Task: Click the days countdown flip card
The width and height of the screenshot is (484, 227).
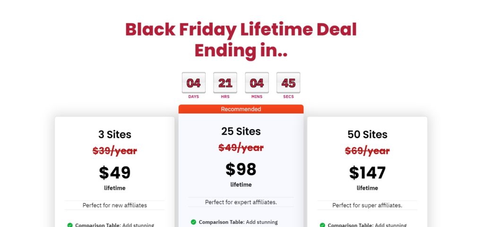Action: tap(193, 82)
